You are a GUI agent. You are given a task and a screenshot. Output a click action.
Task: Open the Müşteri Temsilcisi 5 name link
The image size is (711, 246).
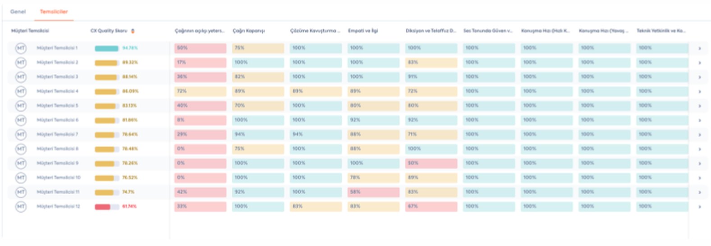(57, 106)
